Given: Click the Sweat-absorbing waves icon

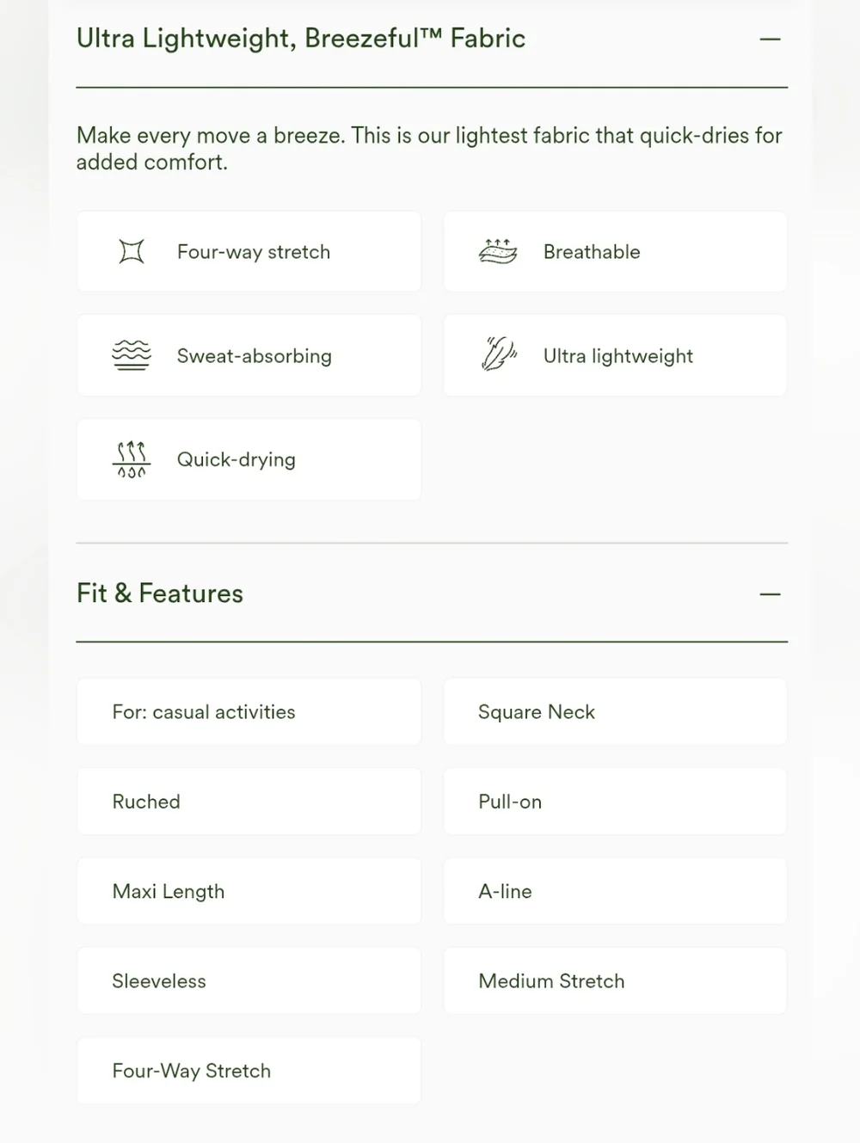Looking at the screenshot, I should click(x=132, y=355).
